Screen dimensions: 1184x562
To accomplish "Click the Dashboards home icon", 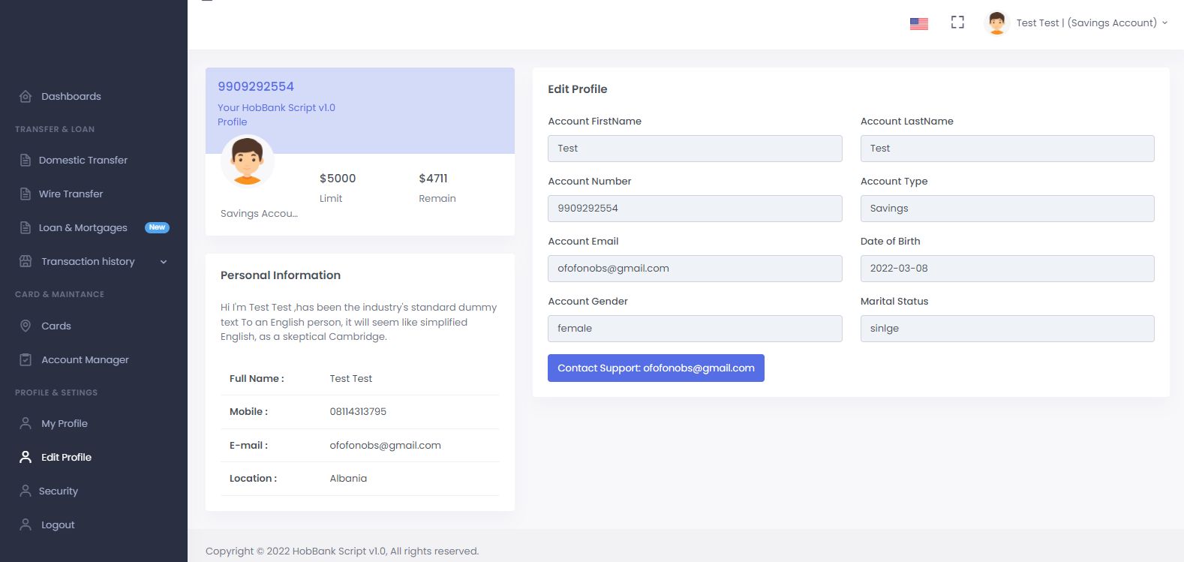I will coord(26,96).
